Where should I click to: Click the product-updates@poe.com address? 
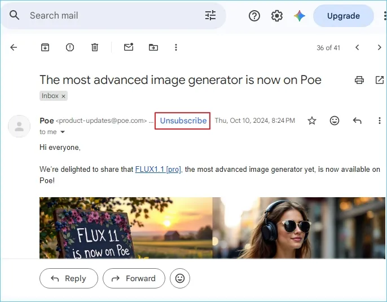tap(101, 121)
